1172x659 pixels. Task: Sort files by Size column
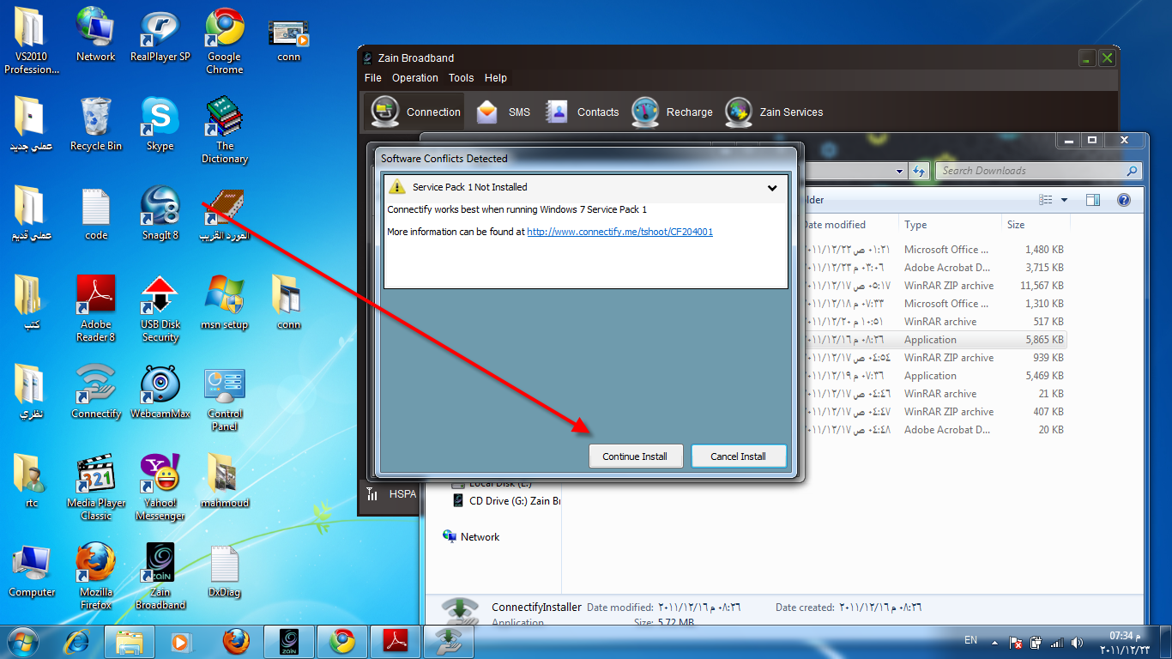(x=1036, y=225)
